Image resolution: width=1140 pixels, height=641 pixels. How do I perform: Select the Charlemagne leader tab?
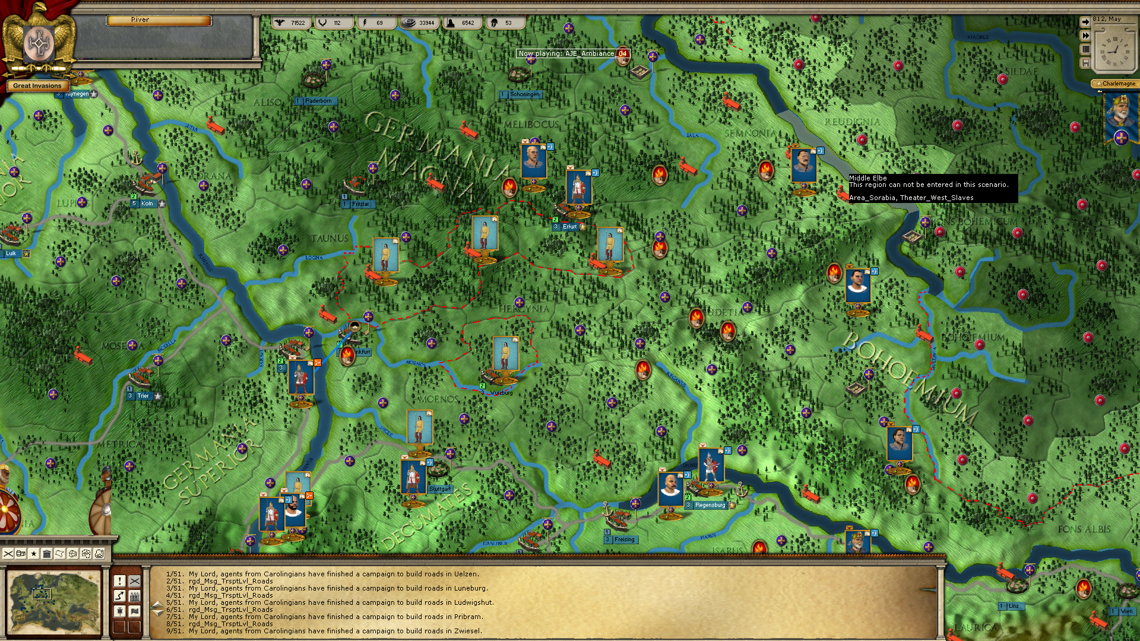[1115, 84]
